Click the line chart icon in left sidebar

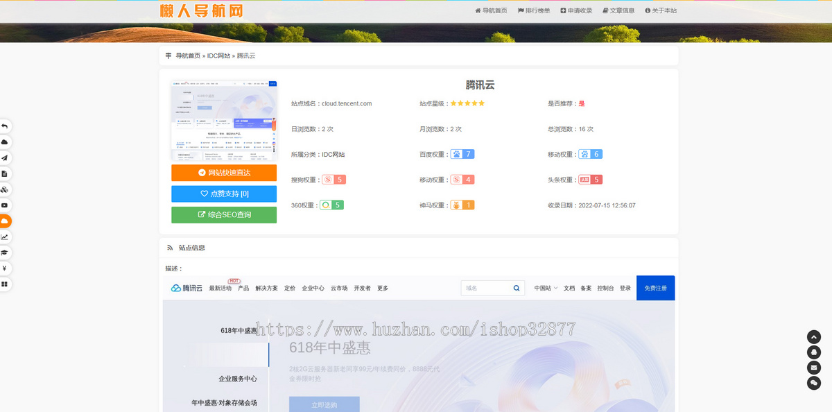click(4, 237)
